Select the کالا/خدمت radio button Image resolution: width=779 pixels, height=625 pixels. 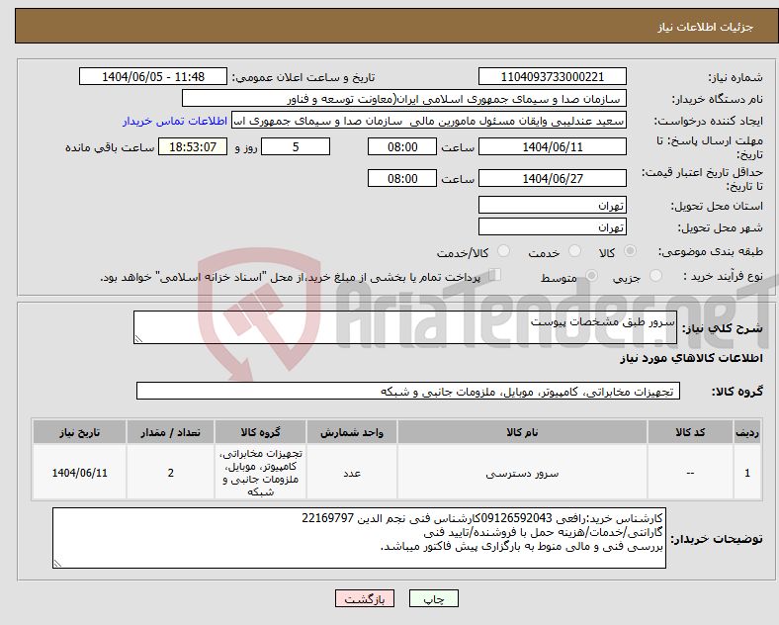pyautogui.click(x=504, y=251)
